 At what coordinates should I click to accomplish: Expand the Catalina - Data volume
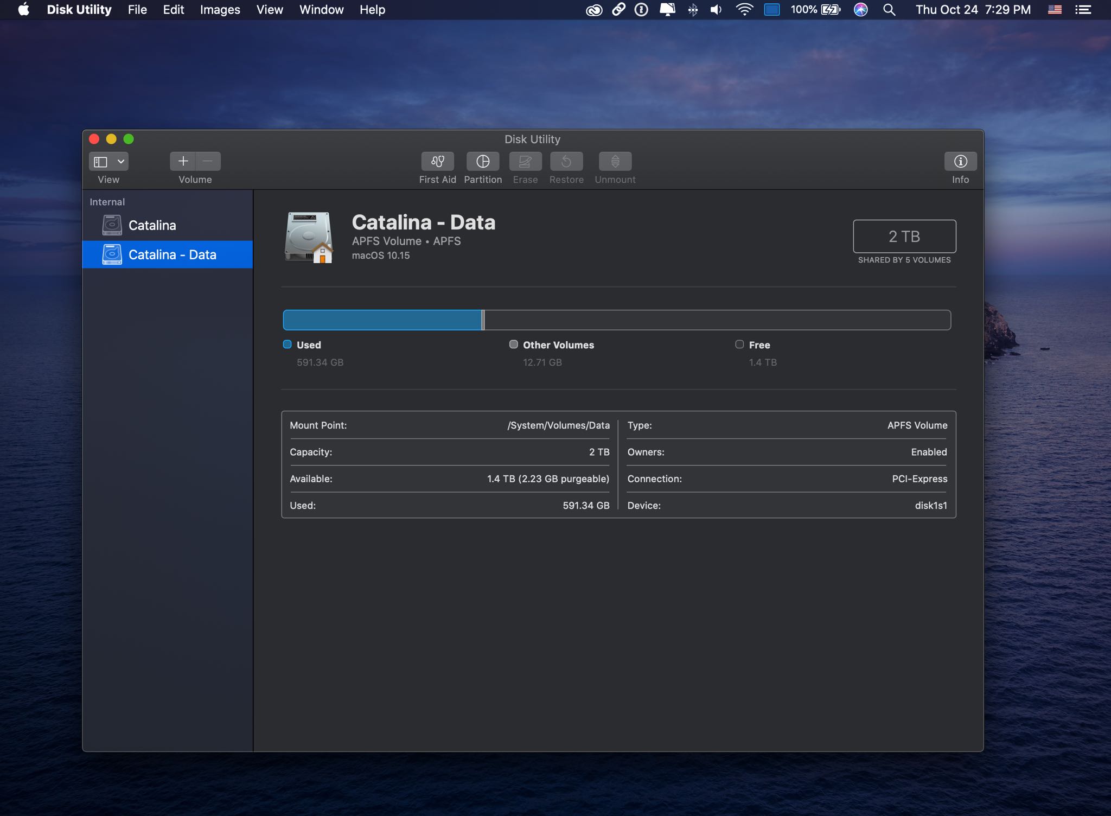click(92, 253)
